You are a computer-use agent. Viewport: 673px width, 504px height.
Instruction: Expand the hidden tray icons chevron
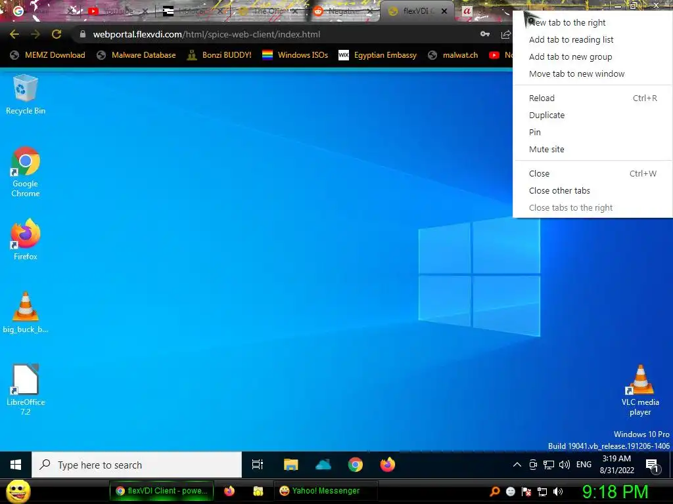(517, 465)
